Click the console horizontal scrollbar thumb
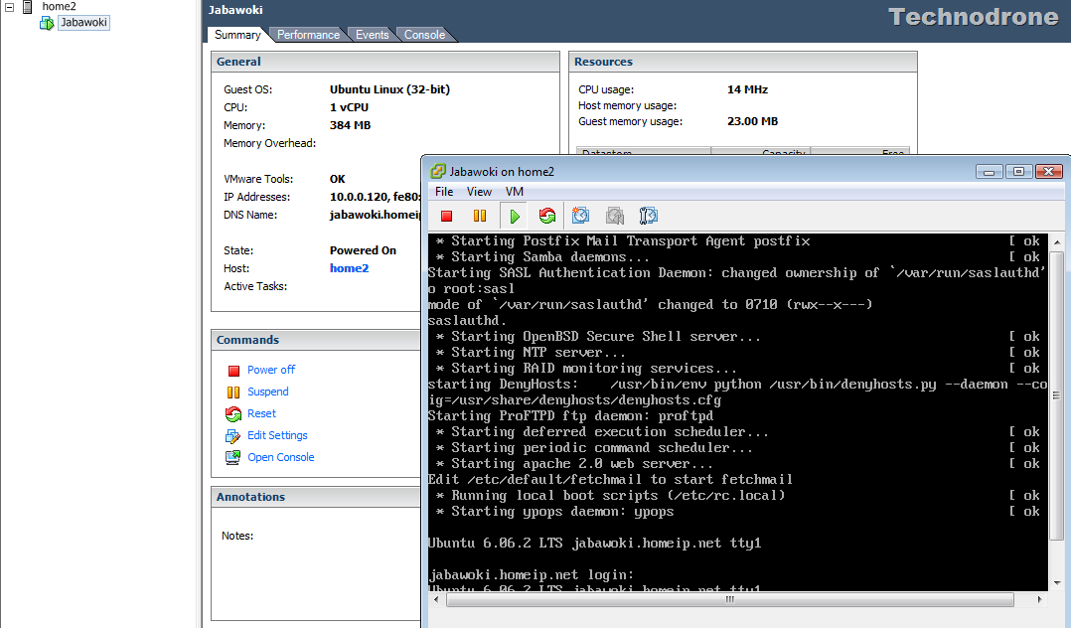The height and width of the screenshot is (628, 1071). pyautogui.click(x=729, y=600)
